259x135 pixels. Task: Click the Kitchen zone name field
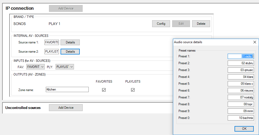click(x=67, y=89)
